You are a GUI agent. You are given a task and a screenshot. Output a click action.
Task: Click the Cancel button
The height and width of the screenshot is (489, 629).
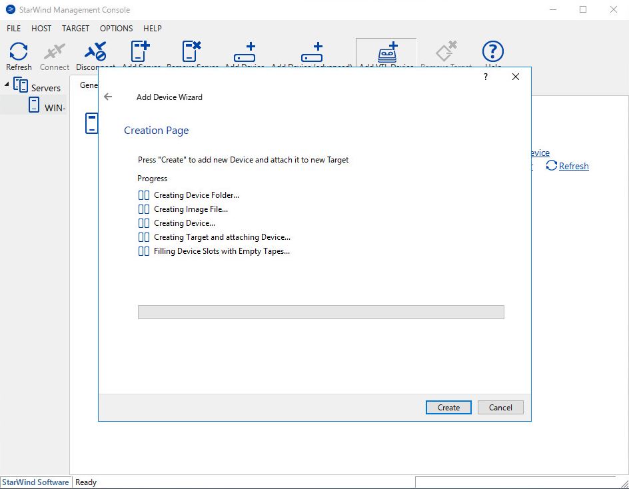(500, 408)
